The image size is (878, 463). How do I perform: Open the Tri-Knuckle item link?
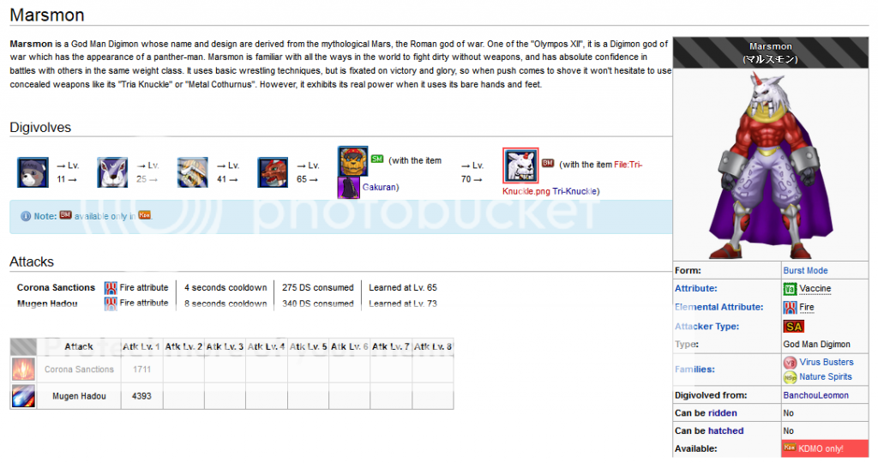tap(574, 191)
